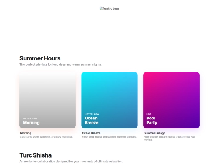The width and height of the screenshot is (219, 164).
Task: Open the magenta Pool Party playlist card
Action: tap(171, 100)
